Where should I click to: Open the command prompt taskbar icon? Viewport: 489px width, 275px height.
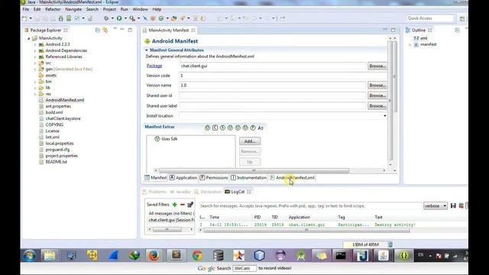pyautogui.click(x=341, y=255)
